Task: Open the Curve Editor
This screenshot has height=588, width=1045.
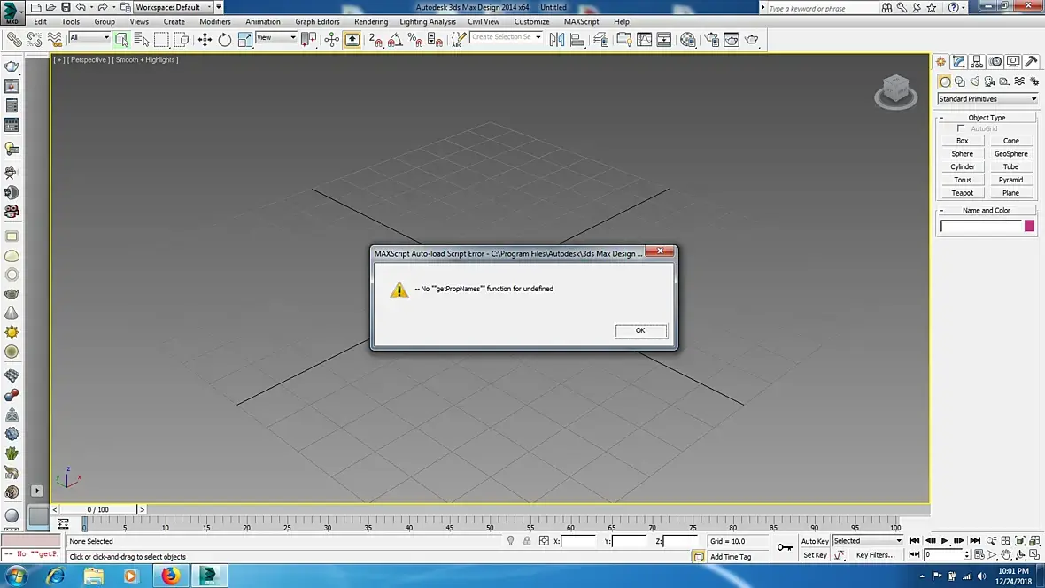Action: pos(645,40)
